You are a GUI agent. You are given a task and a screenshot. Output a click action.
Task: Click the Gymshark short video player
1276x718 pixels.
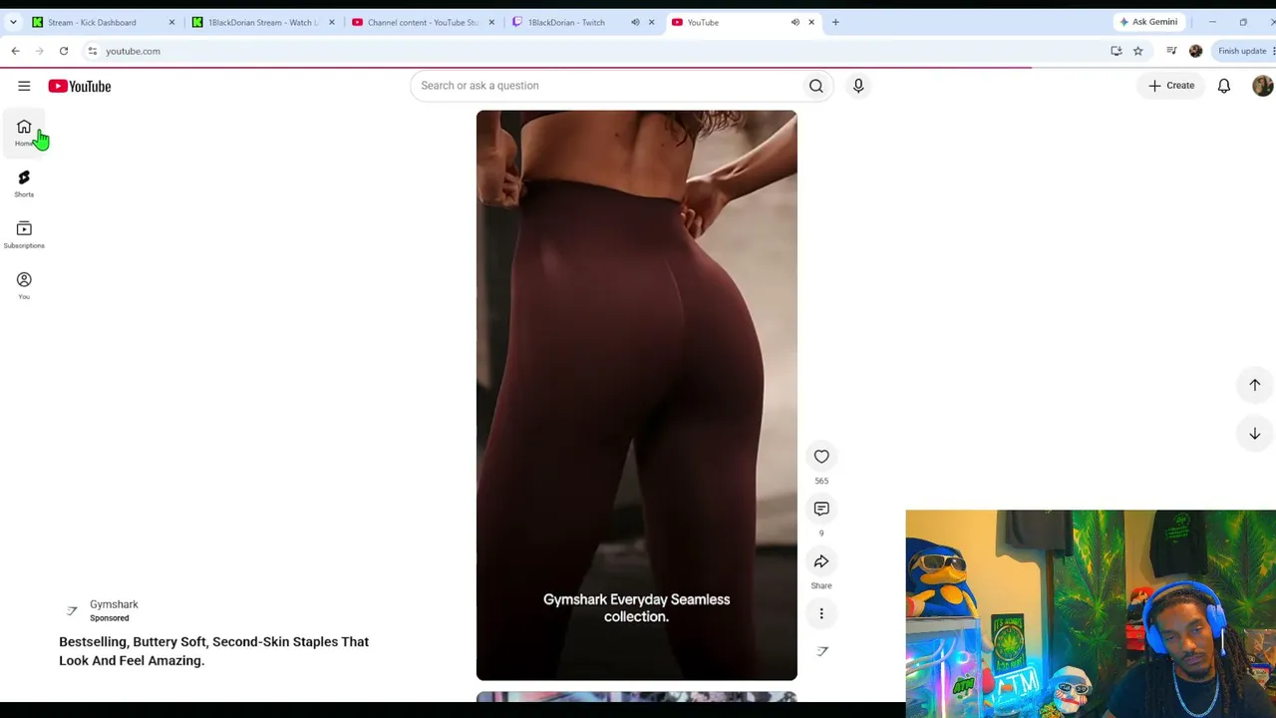pos(637,395)
